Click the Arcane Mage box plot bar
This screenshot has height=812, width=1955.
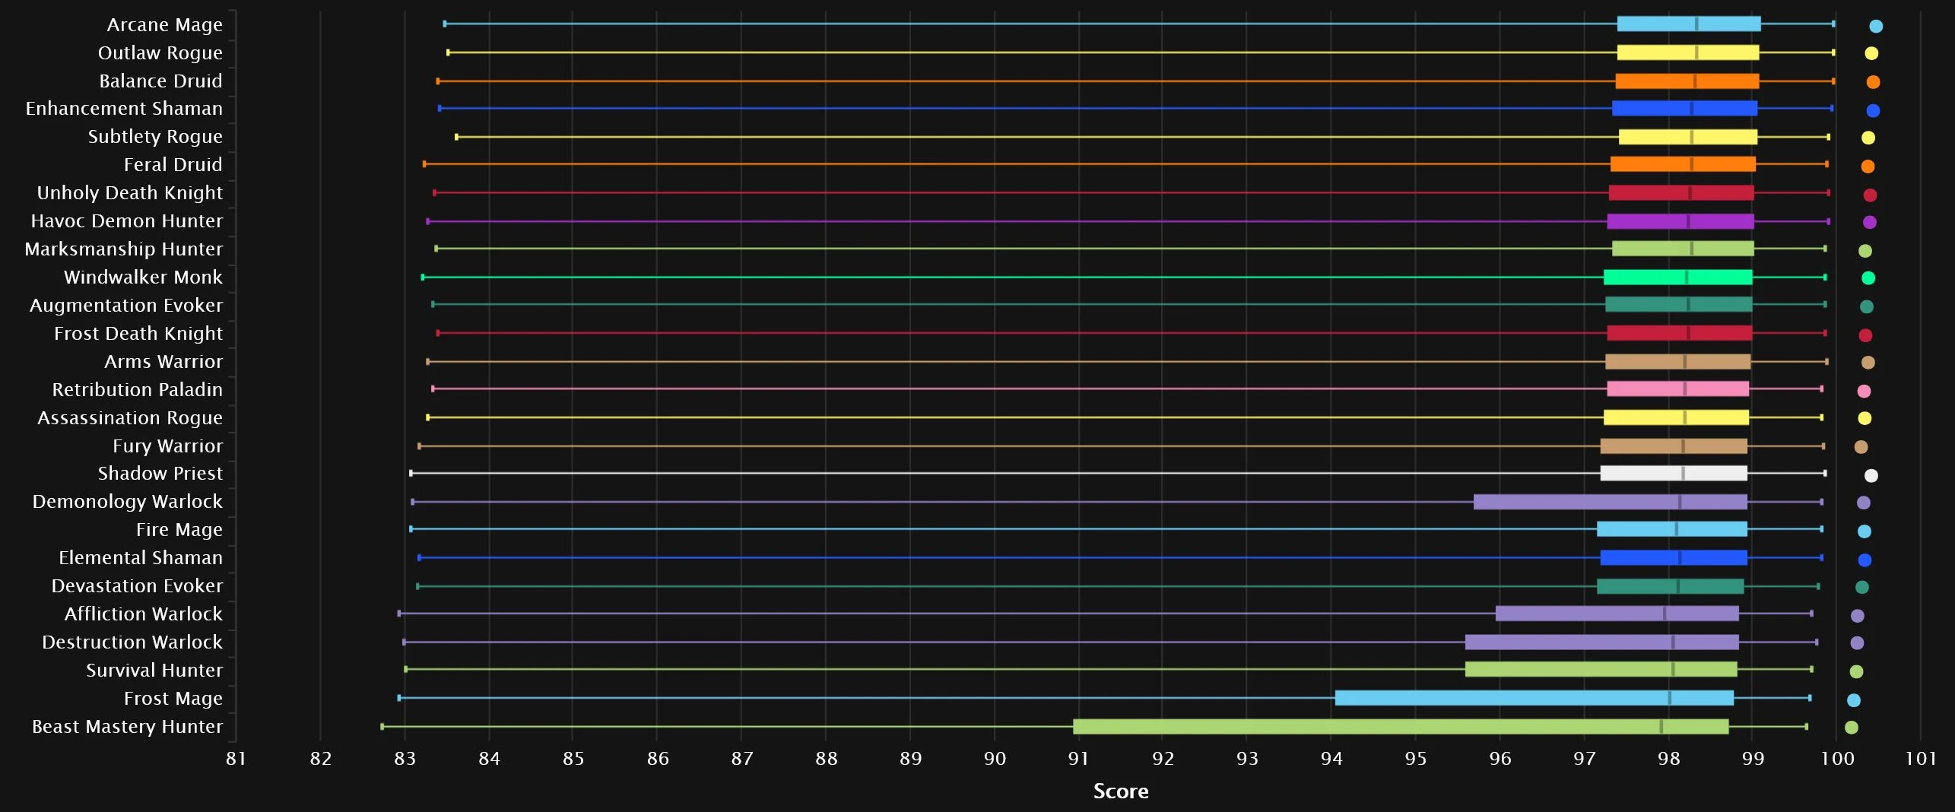[1689, 24]
